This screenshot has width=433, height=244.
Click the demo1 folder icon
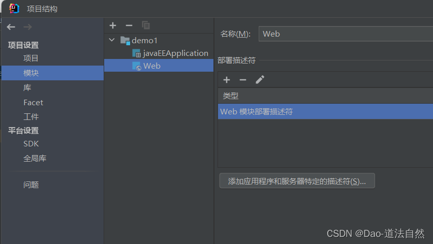pyautogui.click(x=125, y=41)
